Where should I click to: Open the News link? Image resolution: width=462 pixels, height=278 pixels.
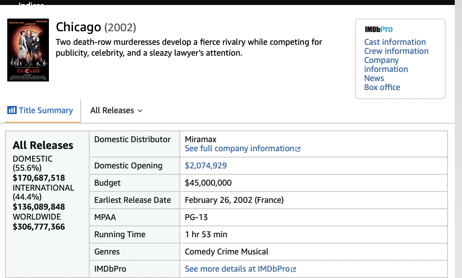(374, 78)
